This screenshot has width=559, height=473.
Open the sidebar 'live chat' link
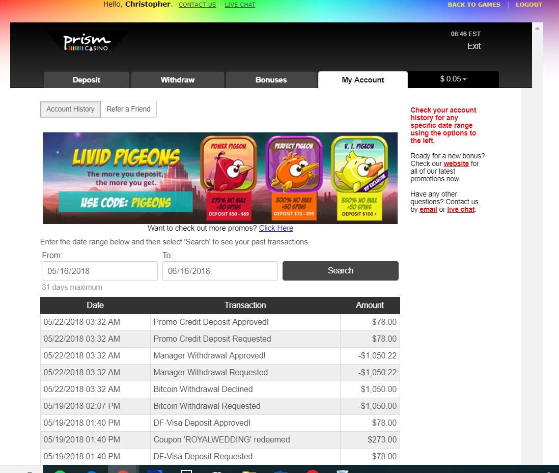(461, 210)
